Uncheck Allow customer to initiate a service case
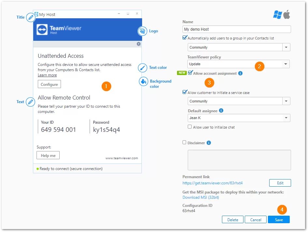The height and width of the screenshot is (232, 308). (x=185, y=92)
